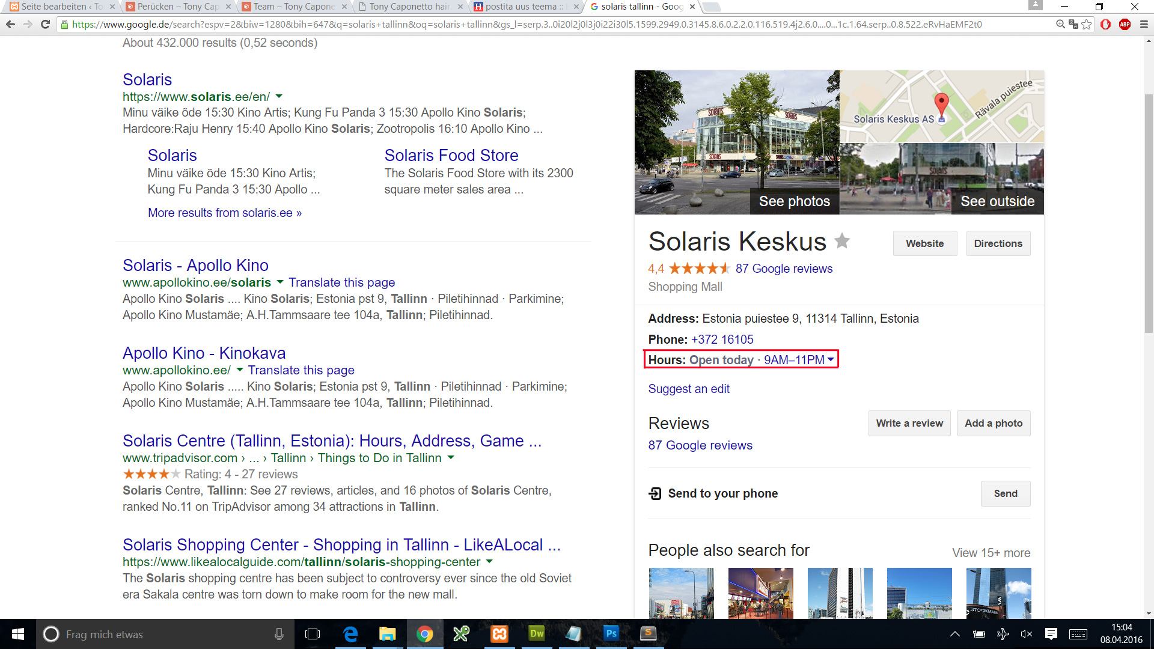Expand the tripadvisor result dropdown arrow
This screenshot has height=649, width=1154.
[451, 458]
